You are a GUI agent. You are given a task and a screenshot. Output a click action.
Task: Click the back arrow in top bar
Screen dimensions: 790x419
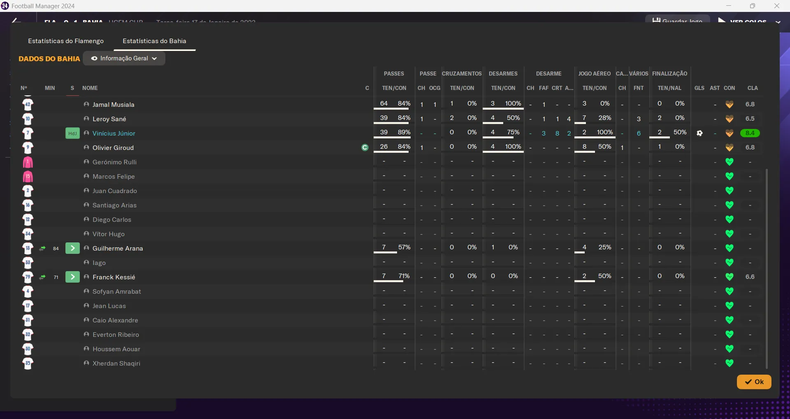[16, 20]
